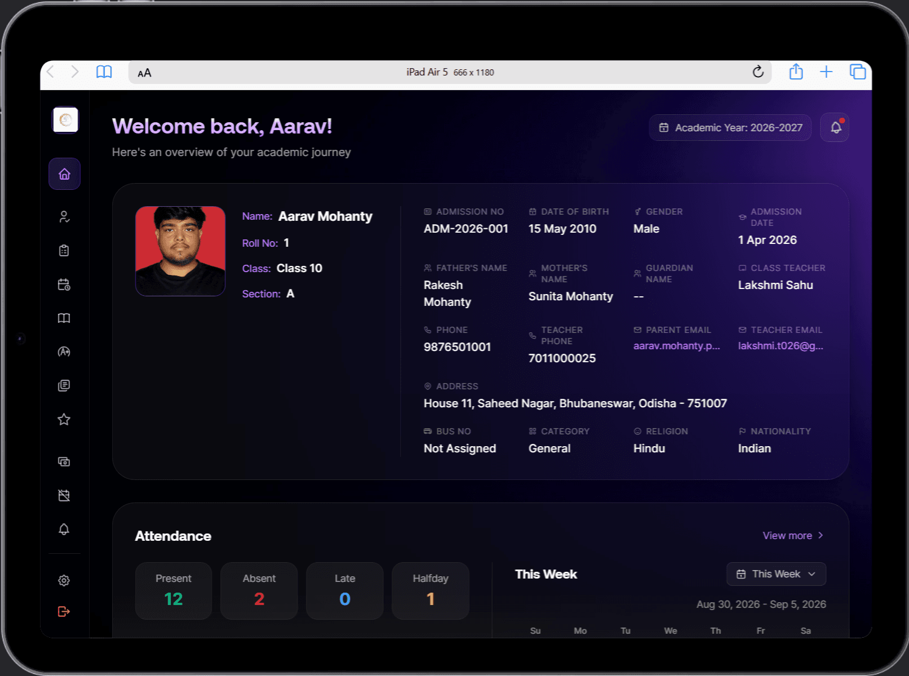Open the clipboard list icon in sidebar
This screenshot has width=909, height=676.
click(x=64, y=251)
